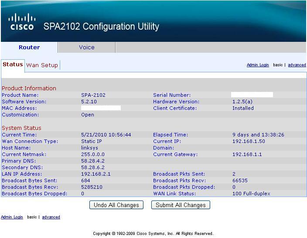Click the Current IP value 192.168.1.50
Screen dimensions: 307x238
coord(249,141)
